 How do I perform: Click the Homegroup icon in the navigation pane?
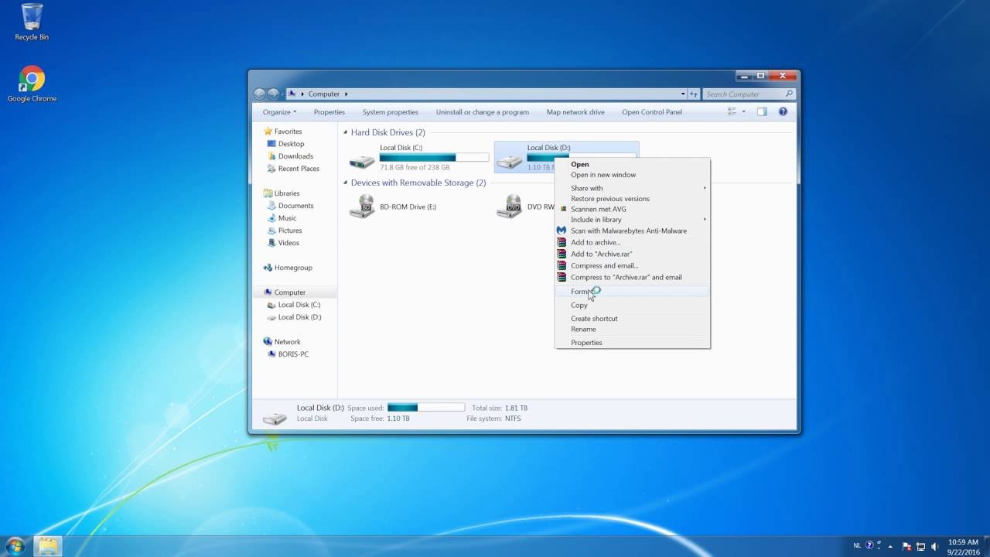pyautogui.click(x=268, y=268)
